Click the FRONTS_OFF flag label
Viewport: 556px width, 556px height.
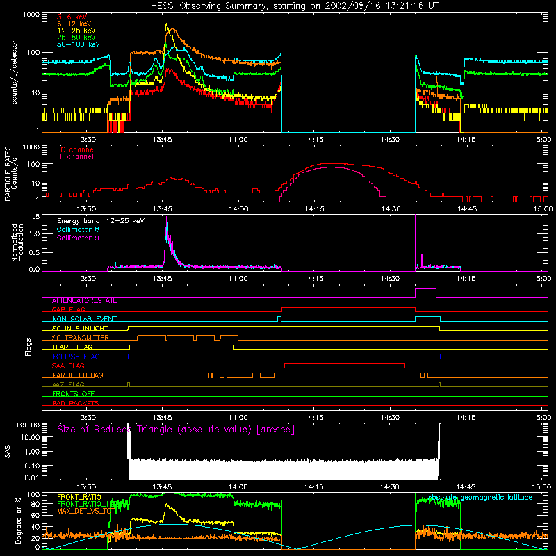pyautogui.click(x=74, y=394)
